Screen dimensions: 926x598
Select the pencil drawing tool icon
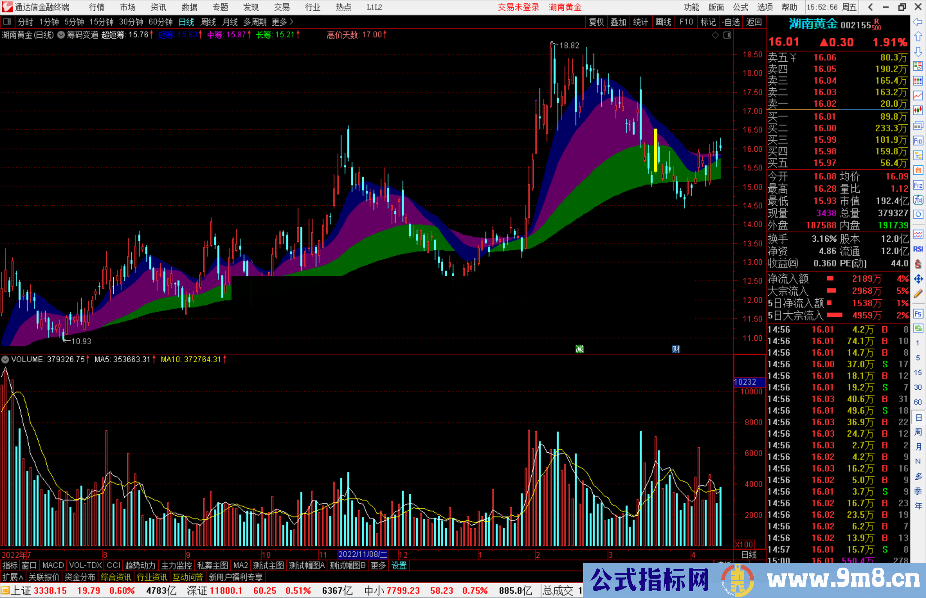[918, 294]
